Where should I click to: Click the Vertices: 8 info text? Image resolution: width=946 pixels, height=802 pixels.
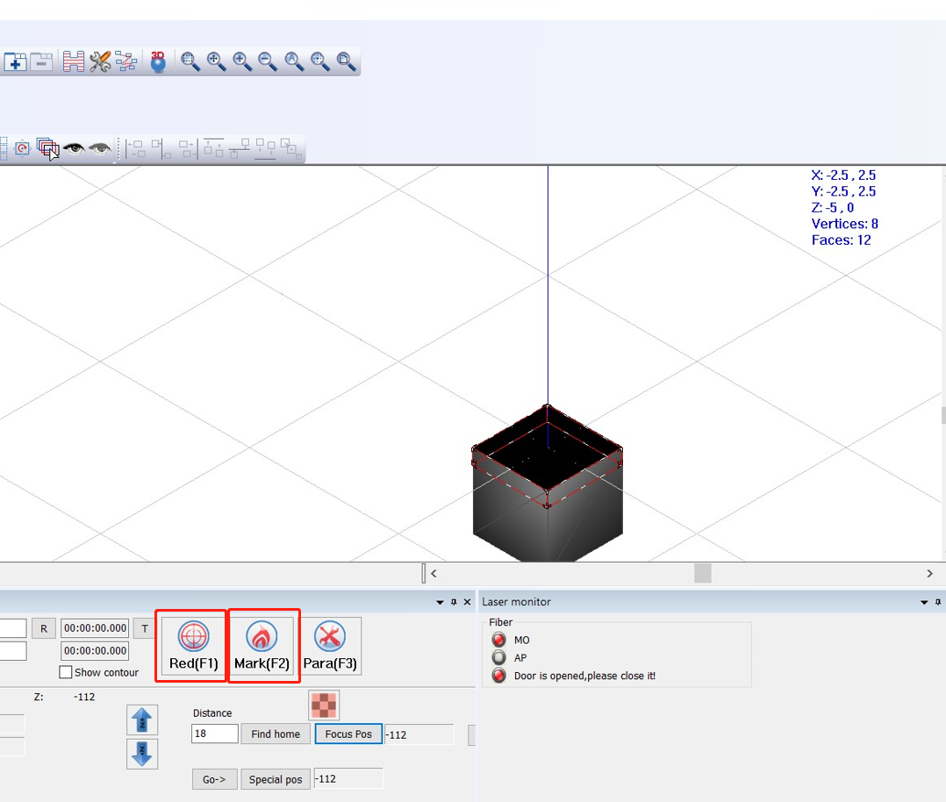tap(844, 224)
